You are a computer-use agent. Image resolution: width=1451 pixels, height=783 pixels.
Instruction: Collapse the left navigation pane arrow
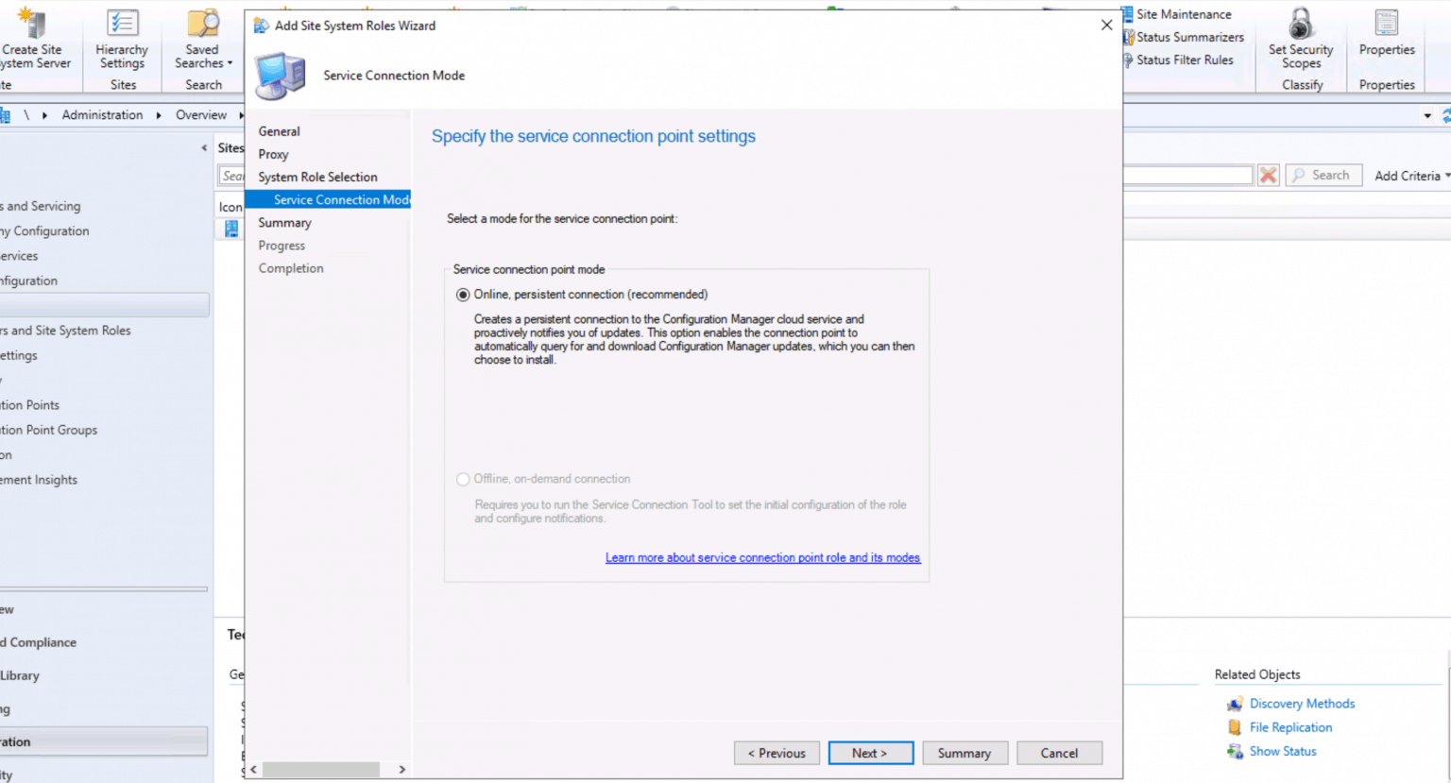(204, 148)
